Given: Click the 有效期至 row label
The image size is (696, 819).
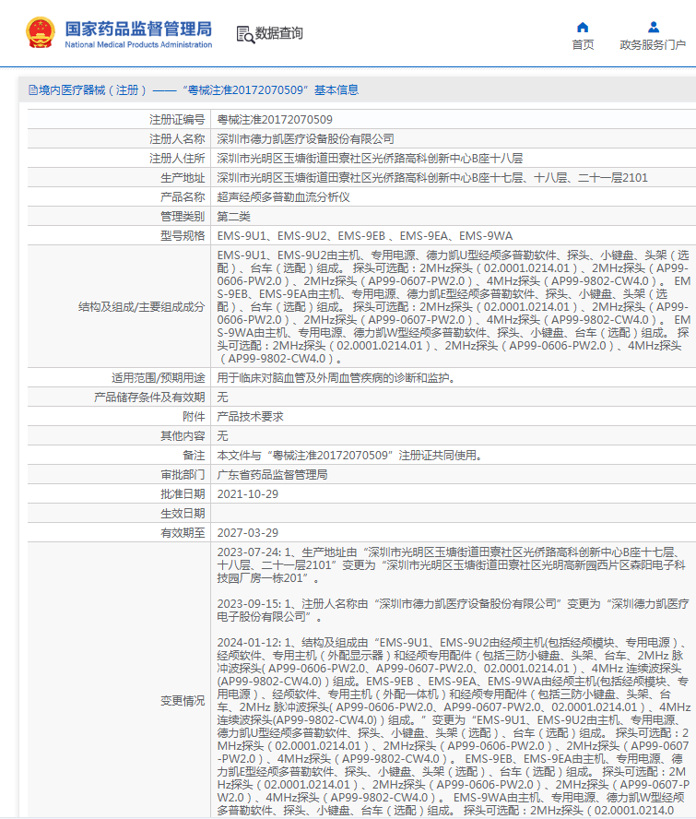Looking at the screenshot, I should (x=183, y=532).
